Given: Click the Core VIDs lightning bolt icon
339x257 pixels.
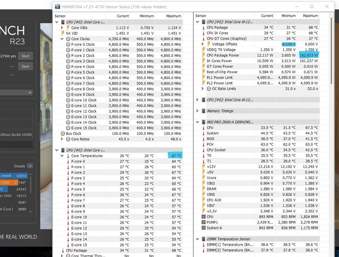Looking at the screenshot, I should tap(68, 28).
